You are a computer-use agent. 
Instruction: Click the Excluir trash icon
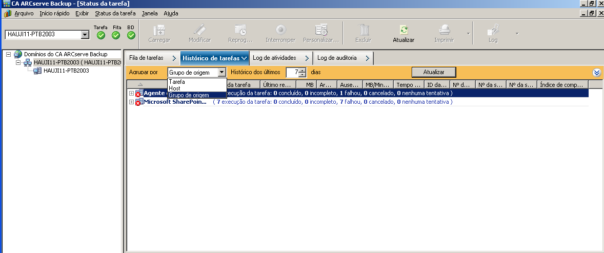364,30
